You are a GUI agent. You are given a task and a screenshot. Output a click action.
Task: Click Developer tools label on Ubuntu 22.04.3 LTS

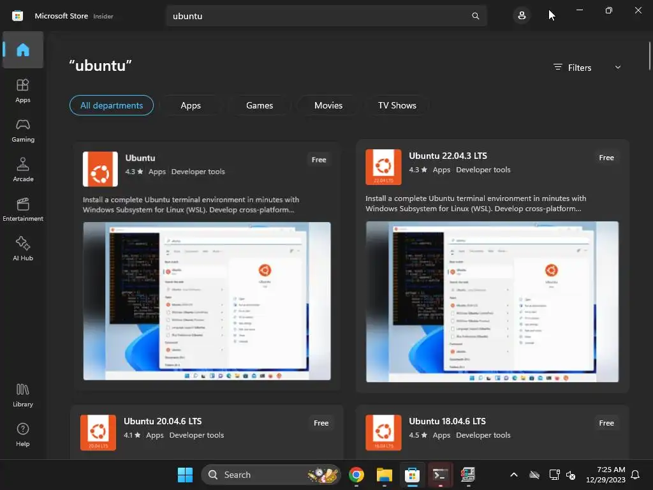483,170
